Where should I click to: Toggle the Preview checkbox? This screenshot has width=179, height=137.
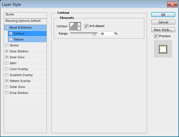coord(156,36)
